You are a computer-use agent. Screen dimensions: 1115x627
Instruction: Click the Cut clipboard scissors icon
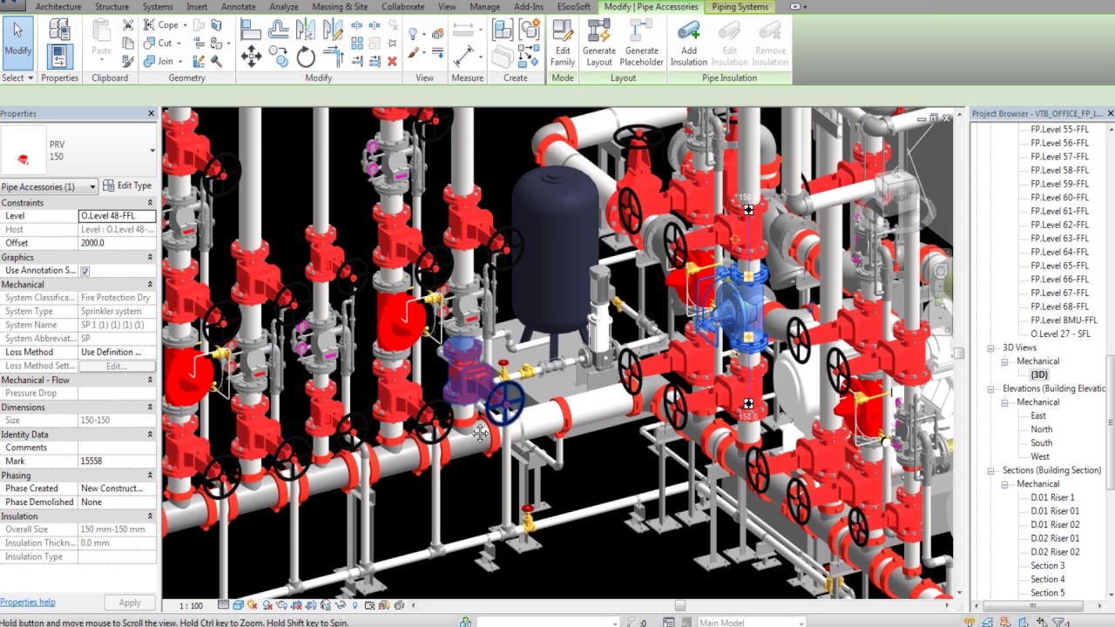point(128,25)
